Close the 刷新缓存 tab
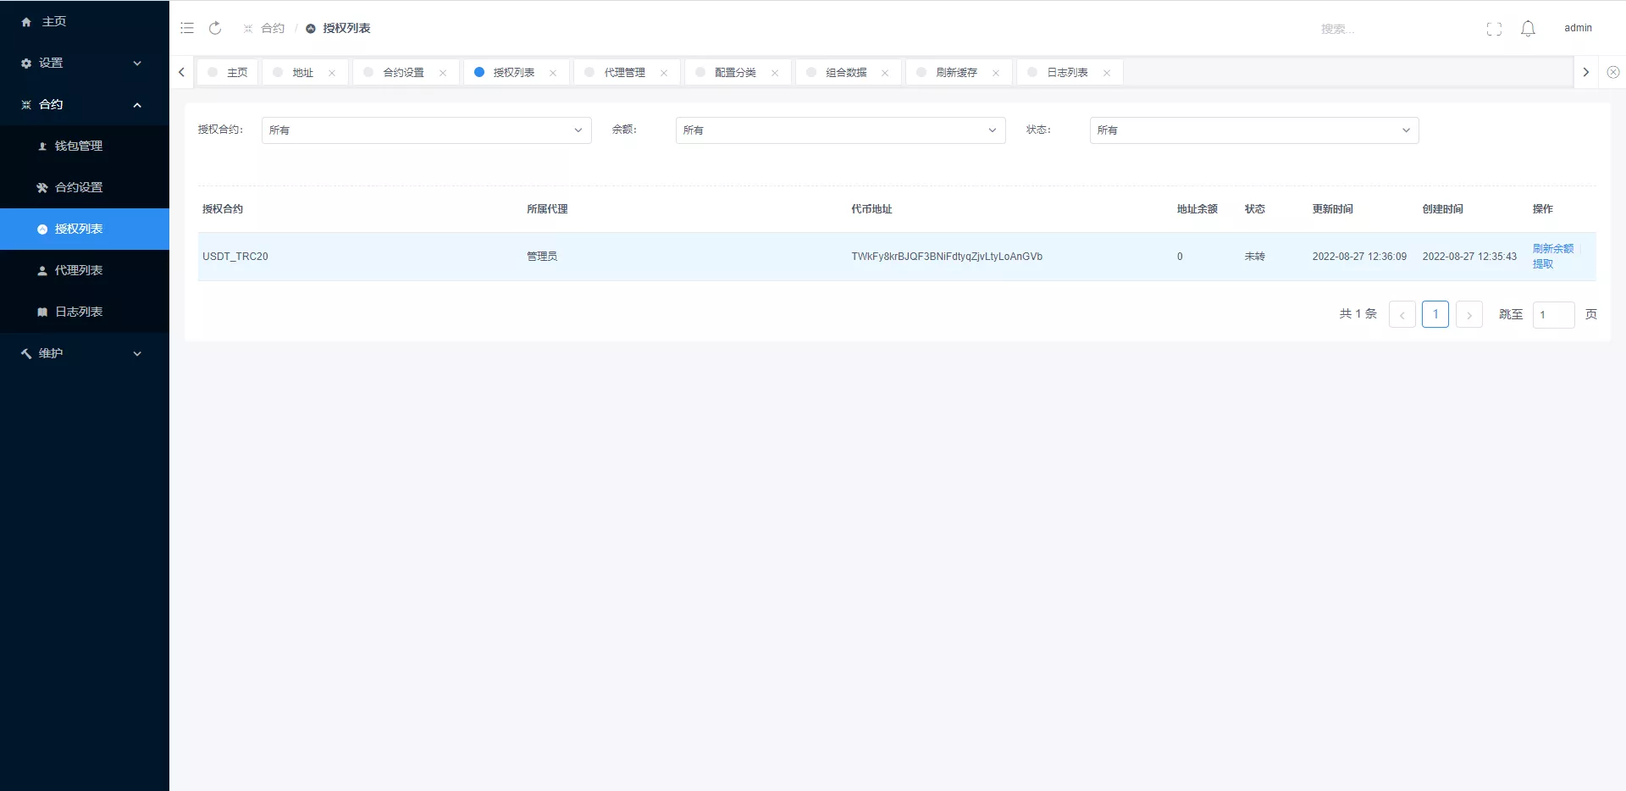The image size is (1626, 791). click(996, 73)
